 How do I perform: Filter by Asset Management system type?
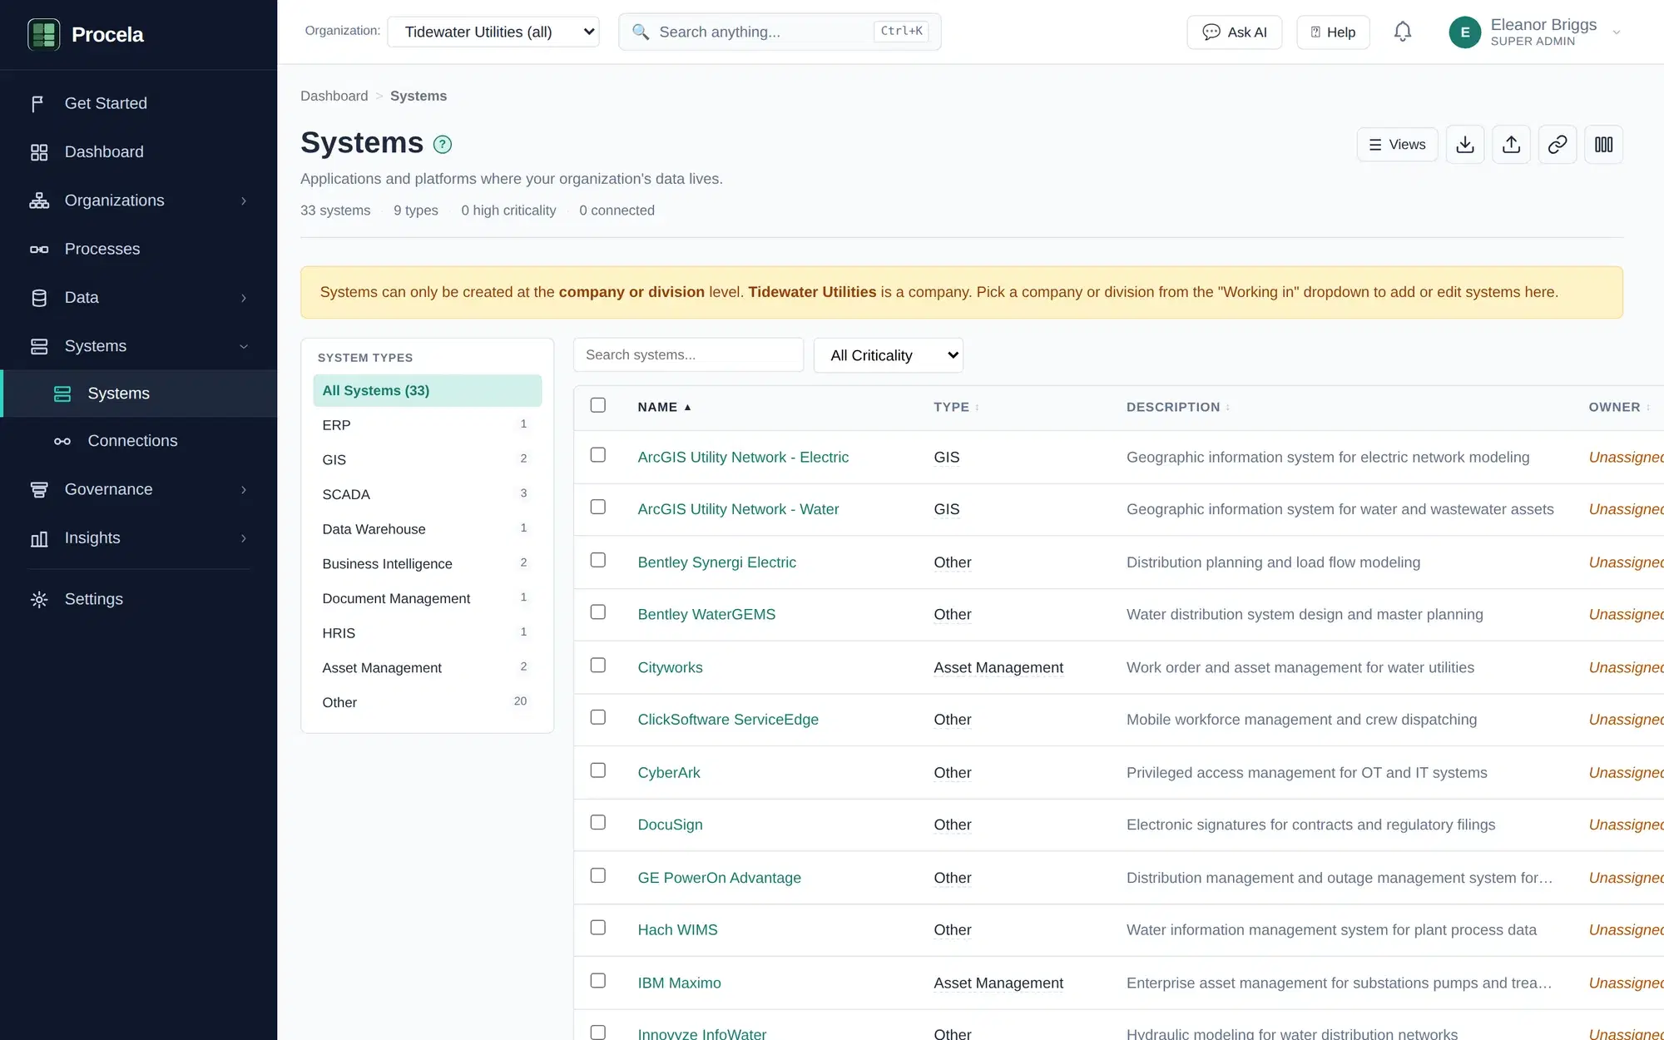pyautogui.click(x=427, y=668)
